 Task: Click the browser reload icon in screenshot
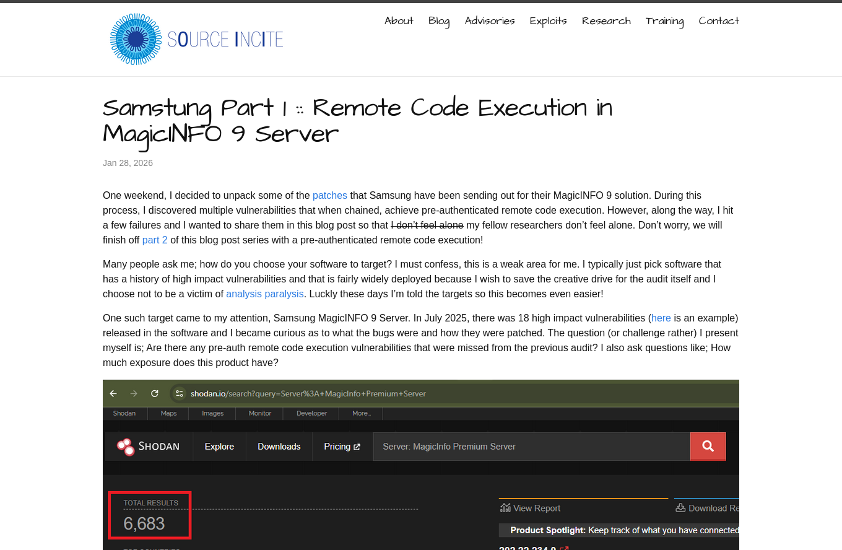(x=155, y=393)
